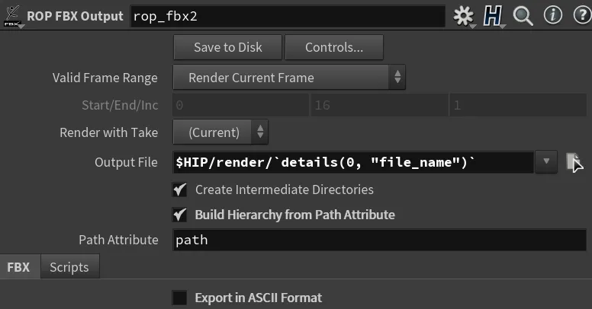
Task: Click the rop_fbx2 node name field
Action: (288, 16)
